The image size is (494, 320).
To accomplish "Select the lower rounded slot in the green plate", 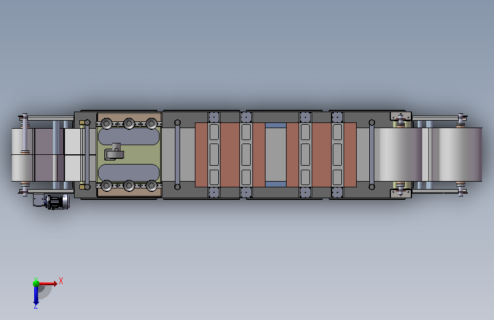I will coord(129,173).
